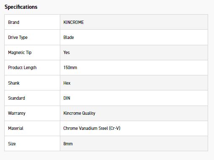Select the Standard label cell

[x=32, y=98]
